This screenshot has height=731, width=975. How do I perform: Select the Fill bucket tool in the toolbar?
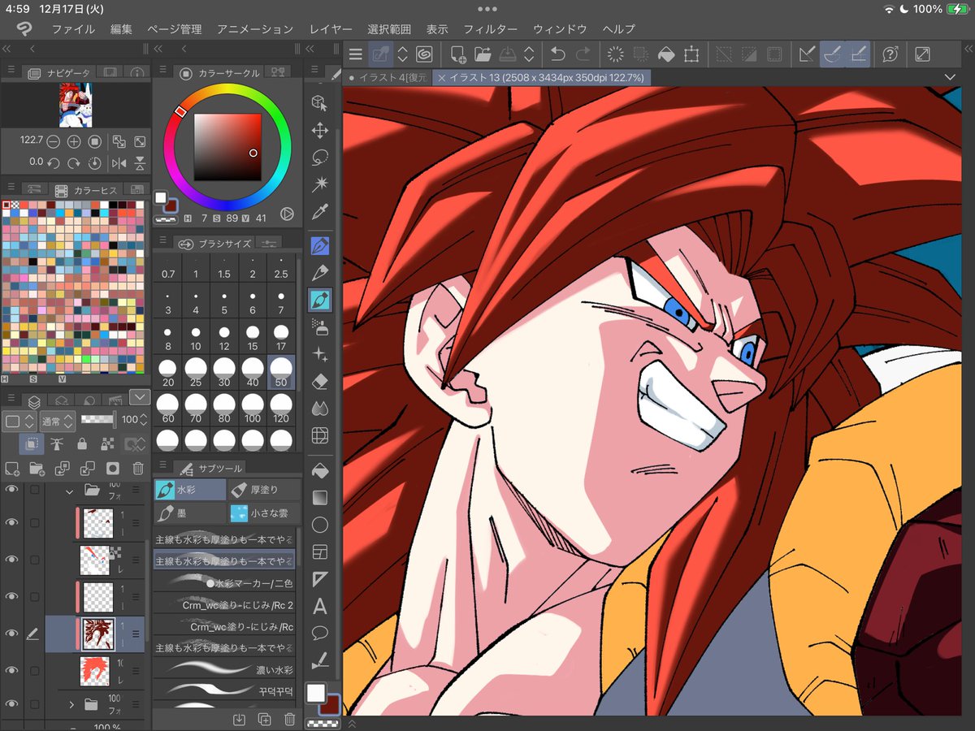(x=320, y=469)
